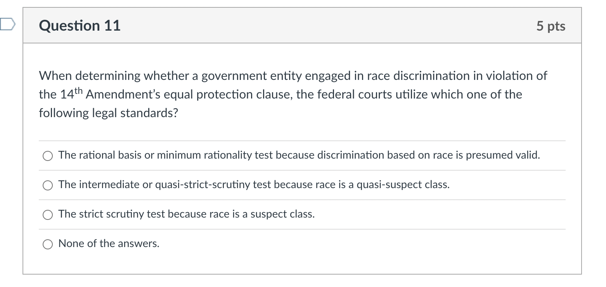Click the quasi-suspect class answer text

coord(253,184)
